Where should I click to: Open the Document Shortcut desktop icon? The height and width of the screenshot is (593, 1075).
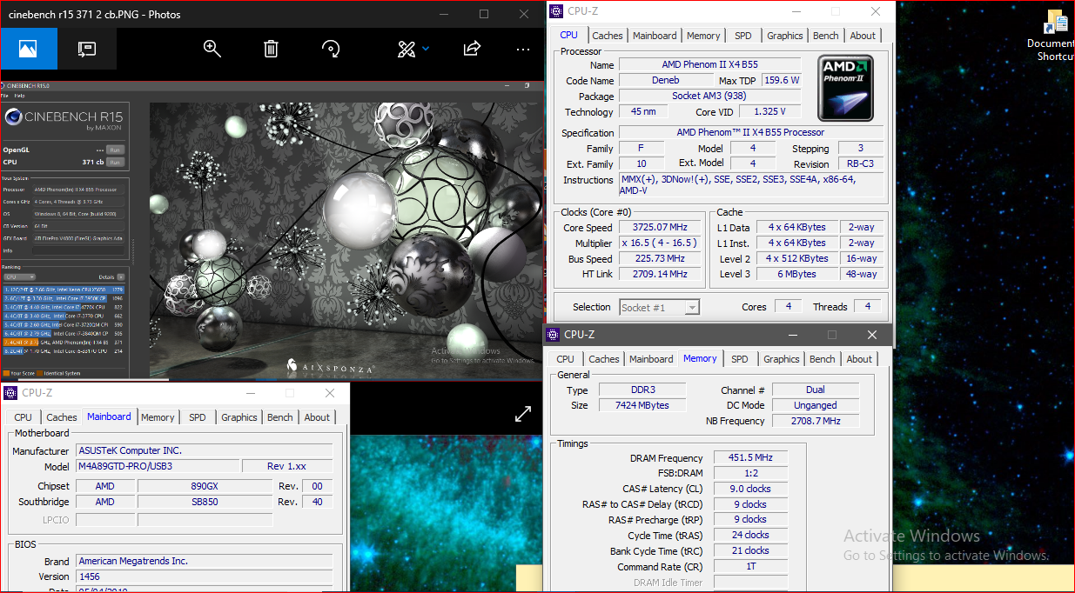pos(1055,37)
